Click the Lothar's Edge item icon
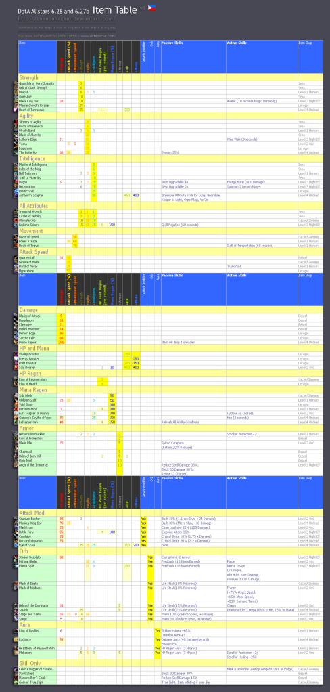 pos(16,139)
